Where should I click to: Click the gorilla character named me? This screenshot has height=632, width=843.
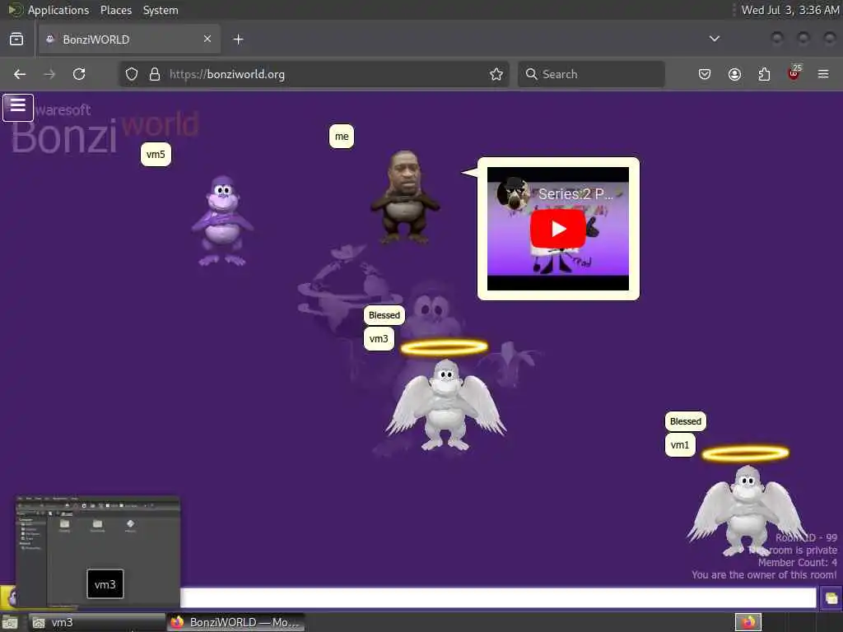coord(404,197)
